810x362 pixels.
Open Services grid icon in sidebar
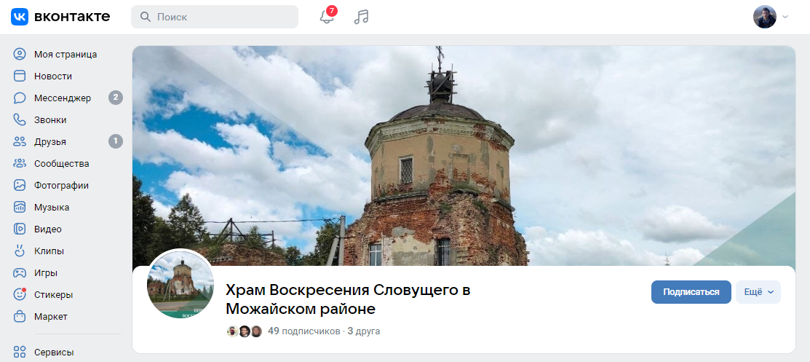[x=20, y=353]
